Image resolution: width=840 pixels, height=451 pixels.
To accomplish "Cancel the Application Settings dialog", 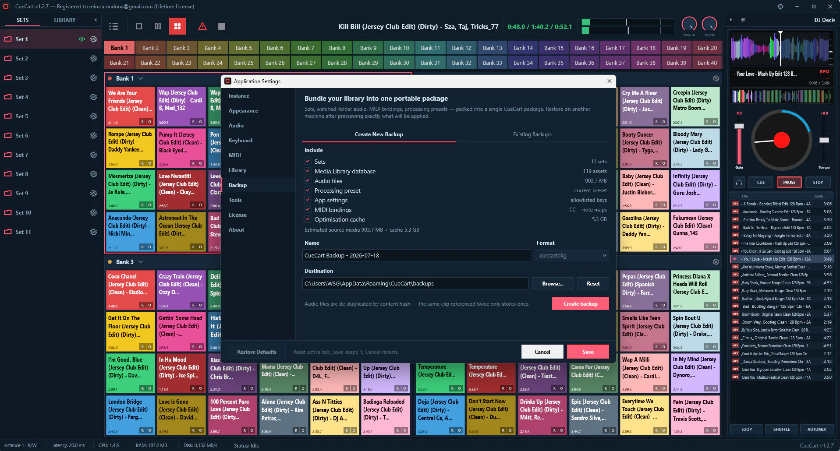I will (x=542, y=352).
